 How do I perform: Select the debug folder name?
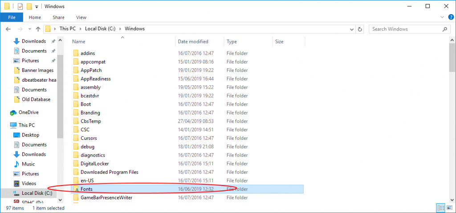tap(88, 146)
